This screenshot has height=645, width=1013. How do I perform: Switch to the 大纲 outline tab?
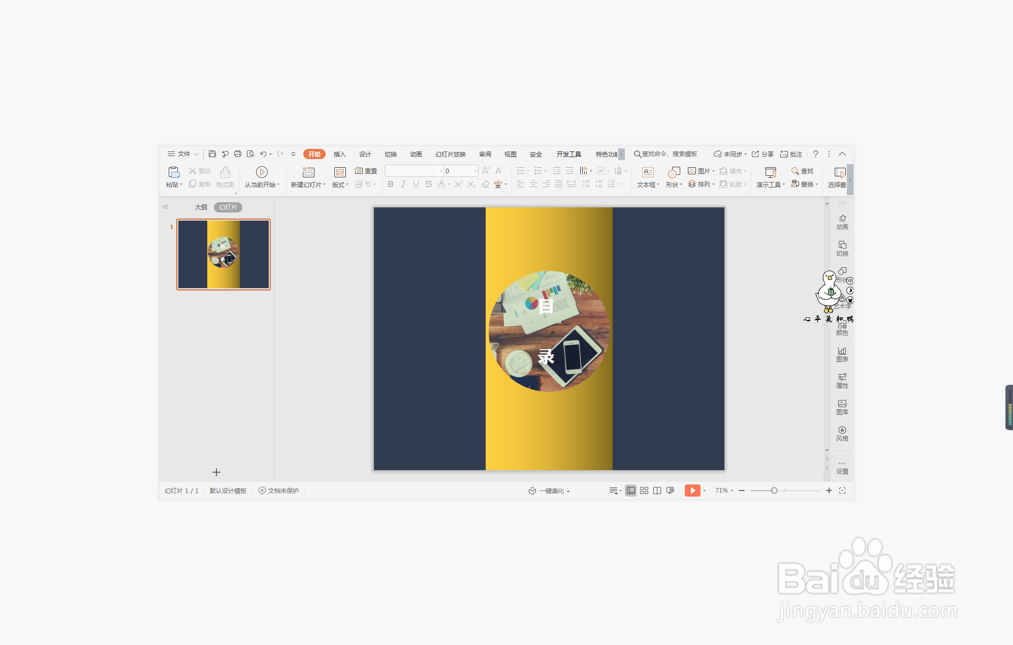201,207
